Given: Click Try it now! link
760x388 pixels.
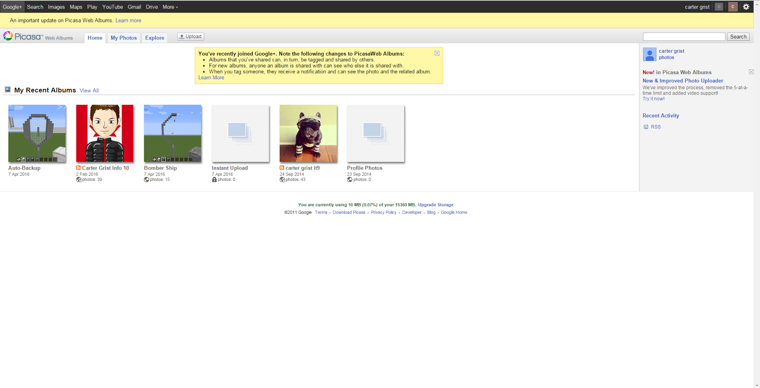Looking at the screenshot, I should 654,99.
